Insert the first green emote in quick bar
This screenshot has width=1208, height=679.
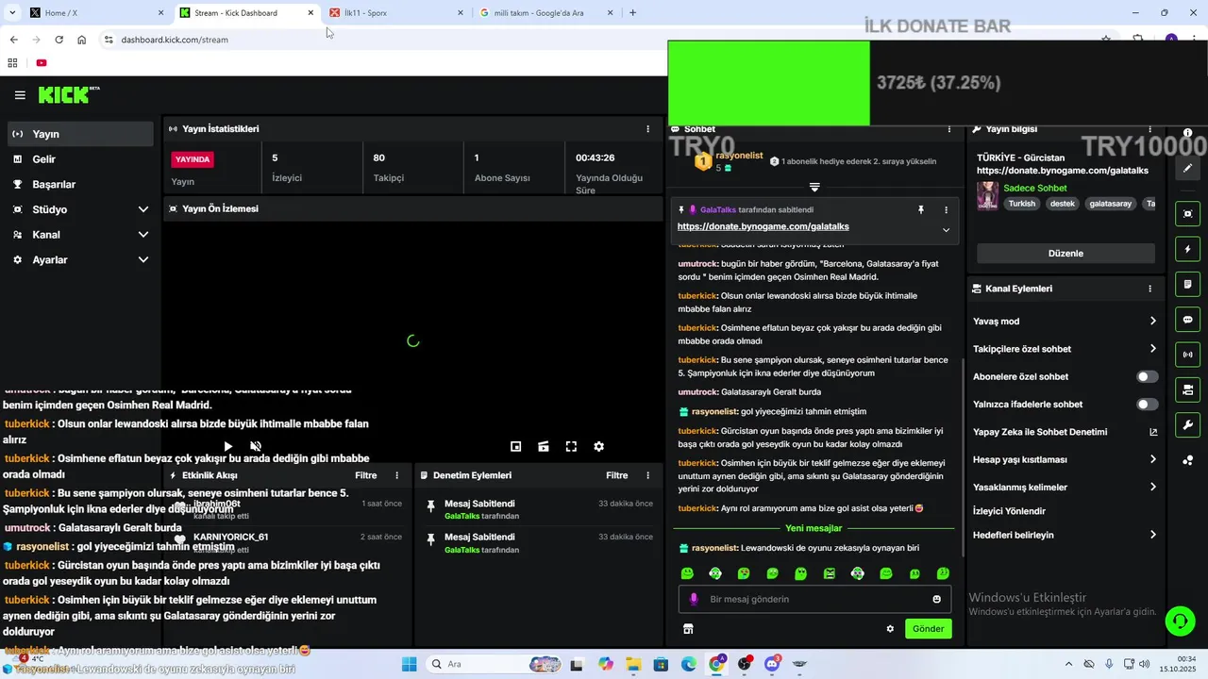tap(687, 573)
